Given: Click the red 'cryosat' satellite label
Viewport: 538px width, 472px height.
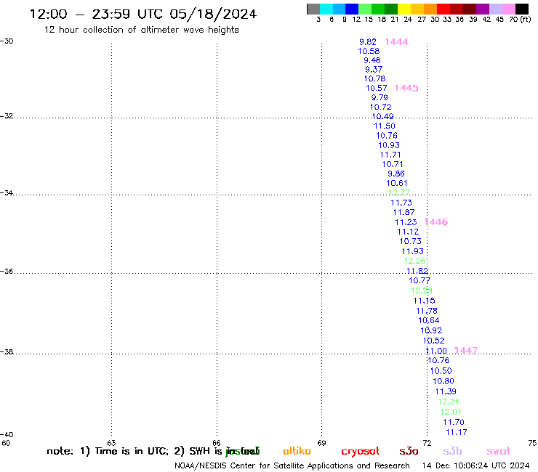Looking at the screenshot, I should [361, 452].
